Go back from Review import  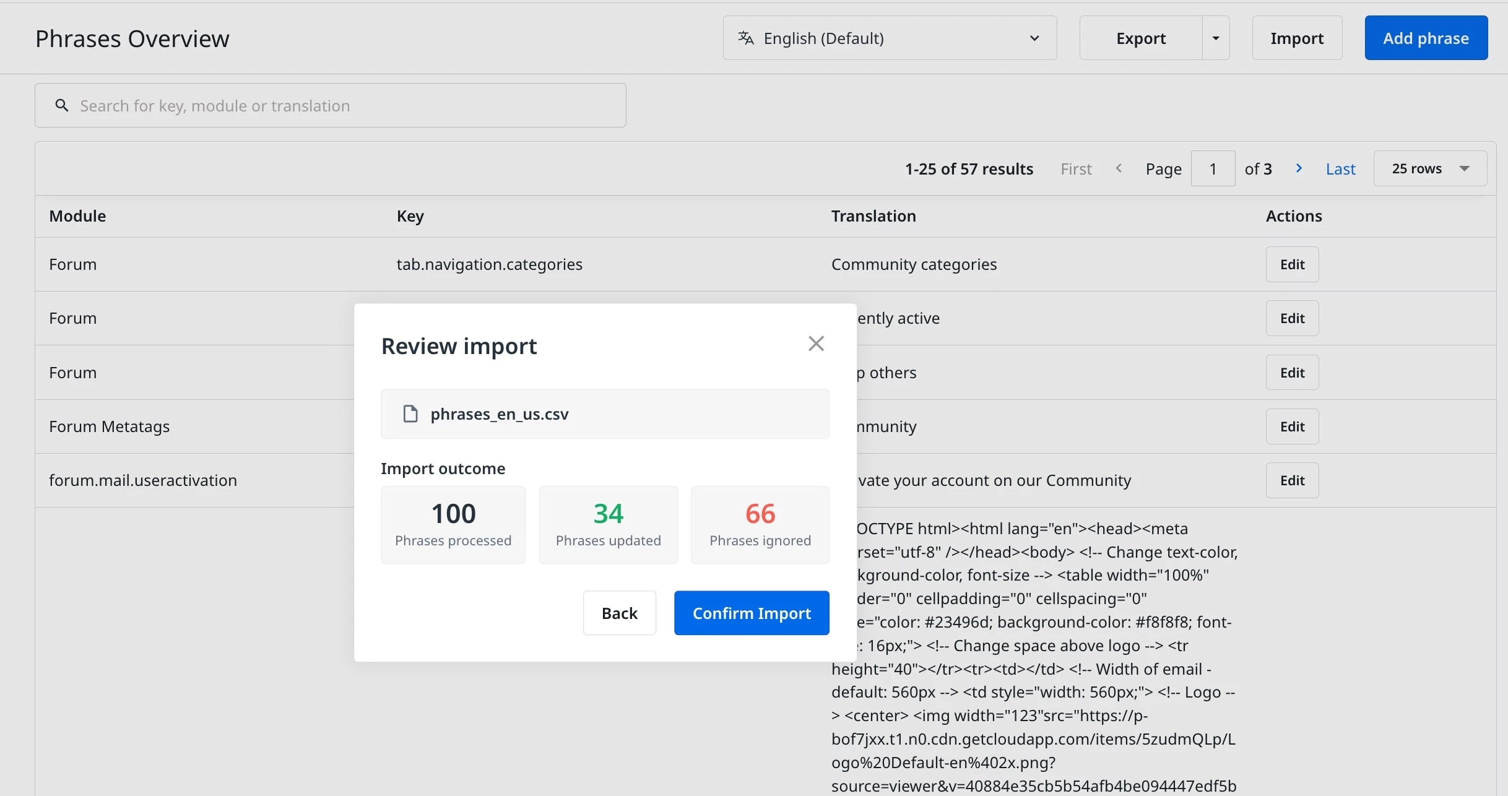(x=619, y=613)
